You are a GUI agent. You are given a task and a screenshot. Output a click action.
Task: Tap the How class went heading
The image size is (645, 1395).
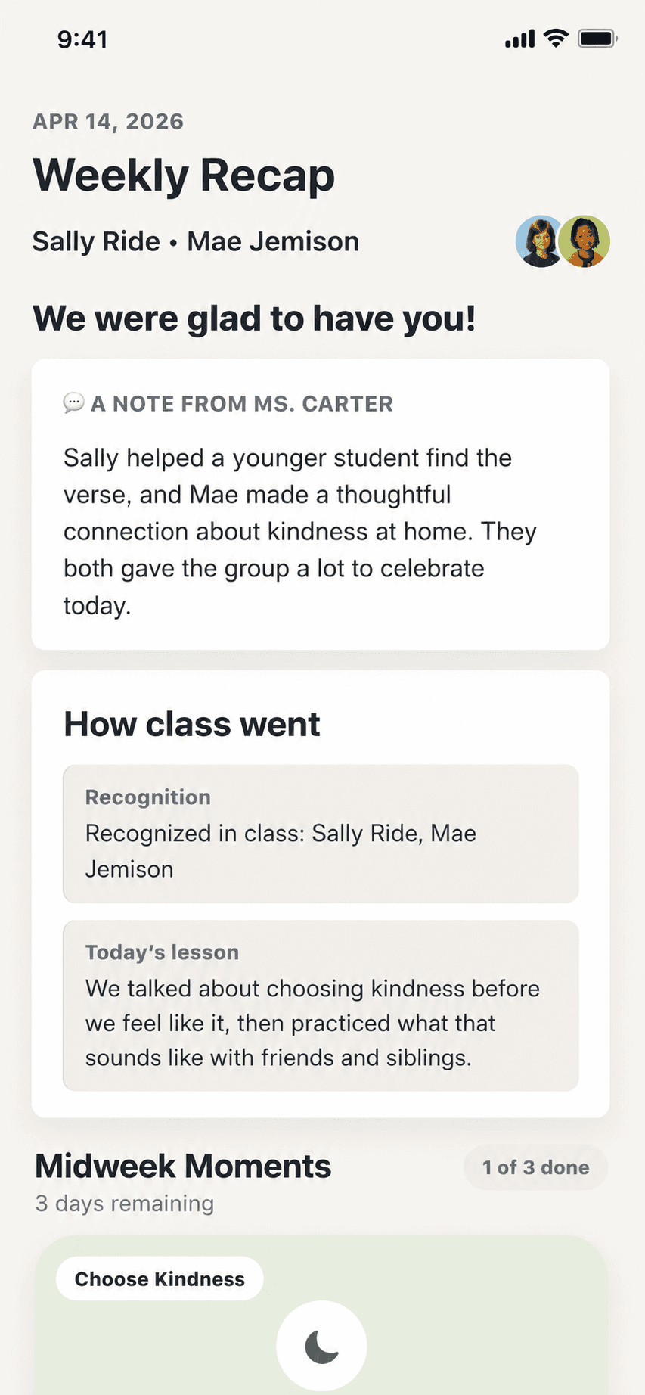[x=192, y=724]
